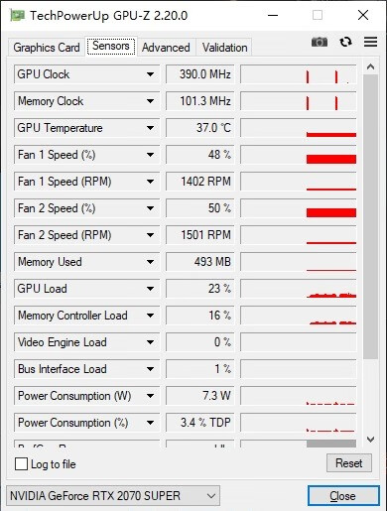
Task: Click the scroll down arrow
Action: coord(370,440)
